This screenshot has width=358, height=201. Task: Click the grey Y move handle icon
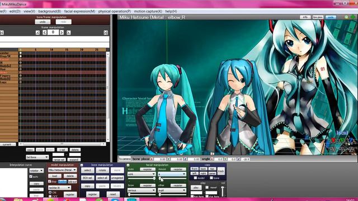coord(342,150)
